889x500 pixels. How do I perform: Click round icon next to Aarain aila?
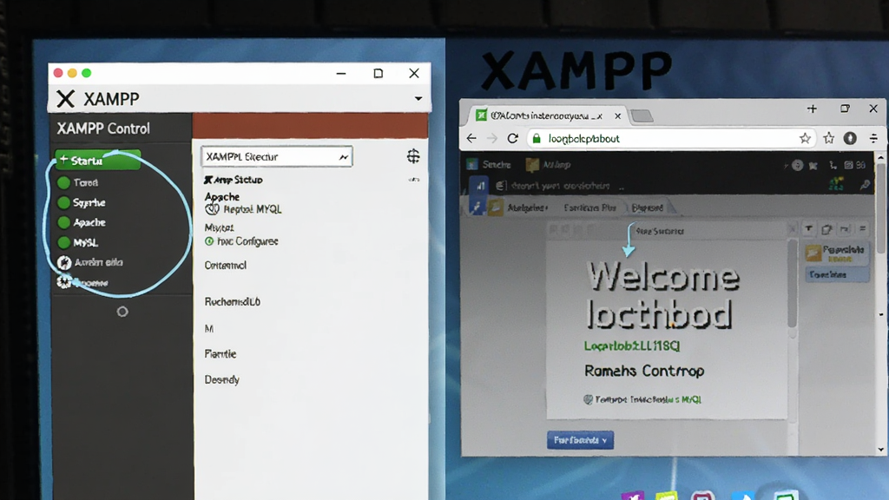pos(64,262)
